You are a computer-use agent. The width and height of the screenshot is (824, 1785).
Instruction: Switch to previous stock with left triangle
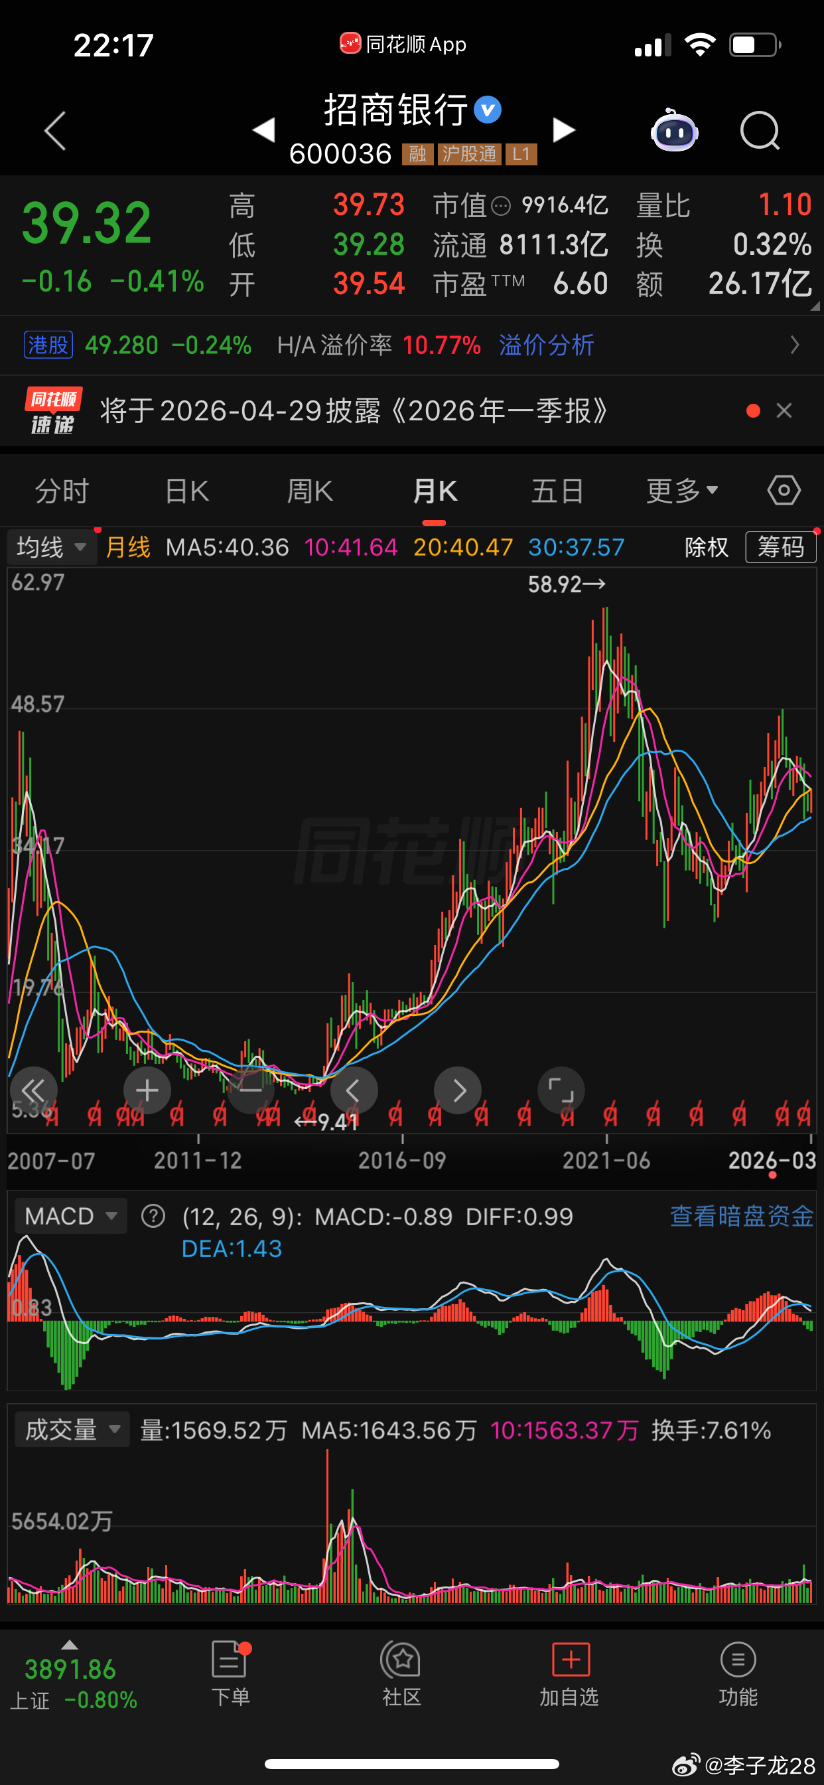point(264,129)
